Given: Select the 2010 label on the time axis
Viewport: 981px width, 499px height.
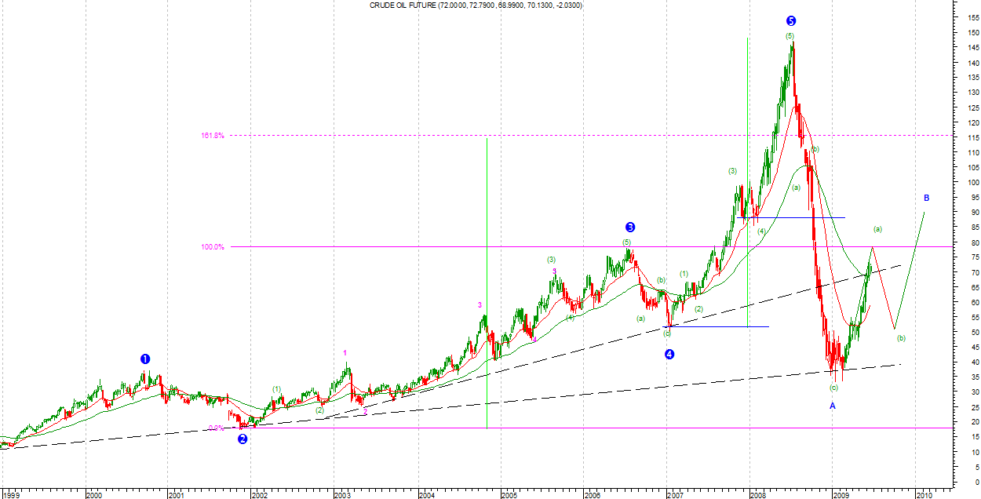Looking at the screenshot, I should pos(924,495).
